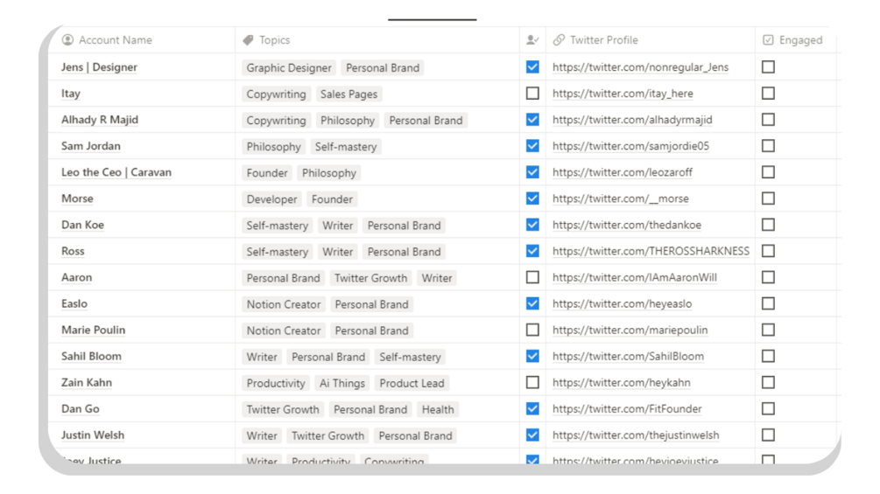The width and height of the screenshot is (880, 494).
Task: Open the thedankoe Twitter link
Action: pos(626,226)
